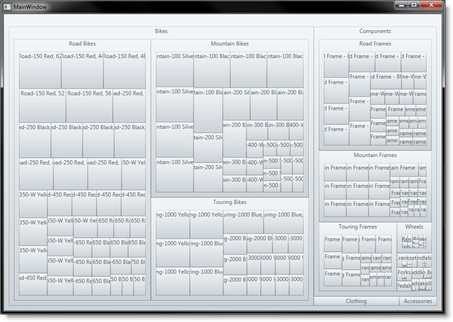Open the Mountain Bikes group header

(229, 44)
